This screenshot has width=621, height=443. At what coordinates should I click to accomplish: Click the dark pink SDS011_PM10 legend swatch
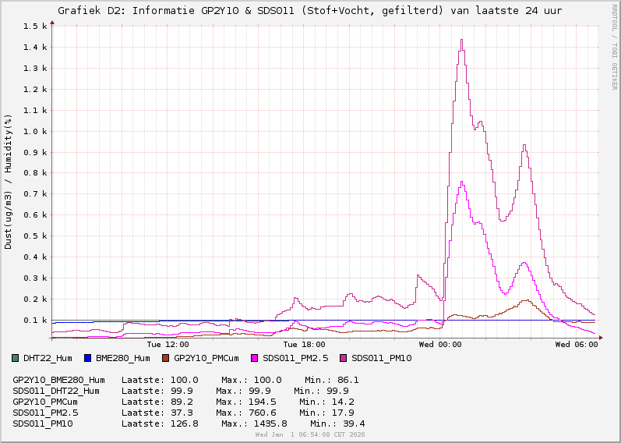click(344, 358)
